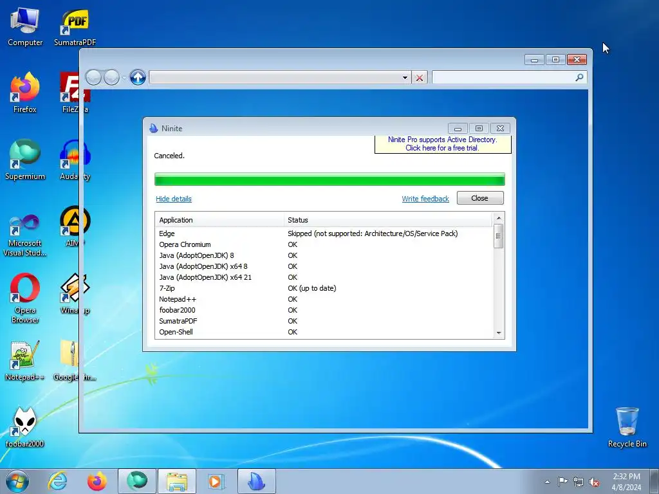Click the Close button in Ninite
The width and height of the screenshot is (659, 494).
pos(480,198)
